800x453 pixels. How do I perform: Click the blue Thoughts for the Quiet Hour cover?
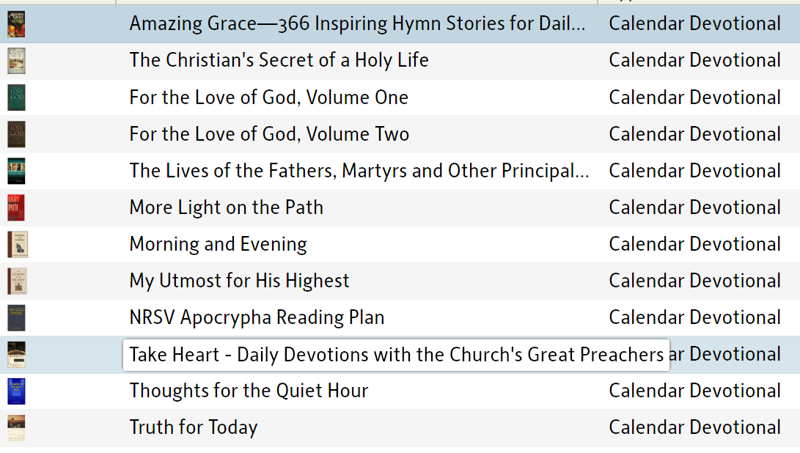point(16,391)
